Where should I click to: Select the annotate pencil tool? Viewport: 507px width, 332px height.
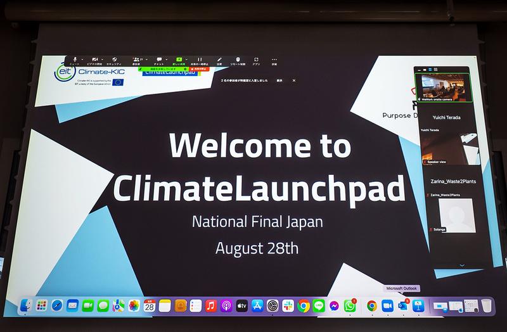pos(219,60)
